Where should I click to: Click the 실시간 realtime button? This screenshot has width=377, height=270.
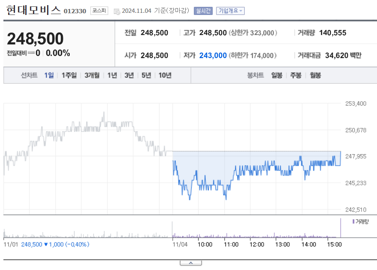pos(203,11)
